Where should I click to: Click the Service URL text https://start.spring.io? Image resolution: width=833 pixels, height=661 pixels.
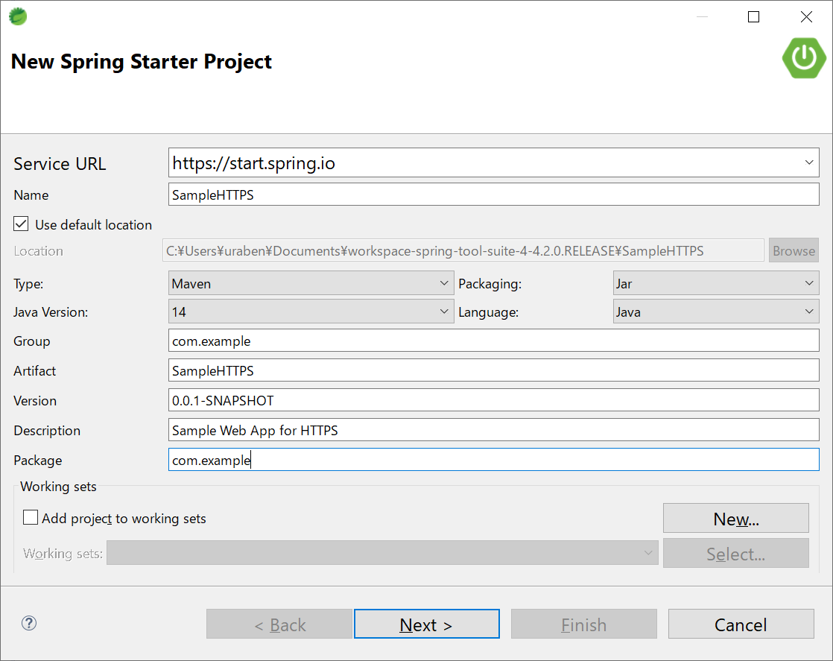pos(254,163)
